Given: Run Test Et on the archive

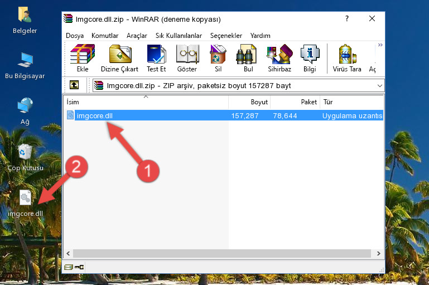Looking at the screenshot, I should coord(156,58).
